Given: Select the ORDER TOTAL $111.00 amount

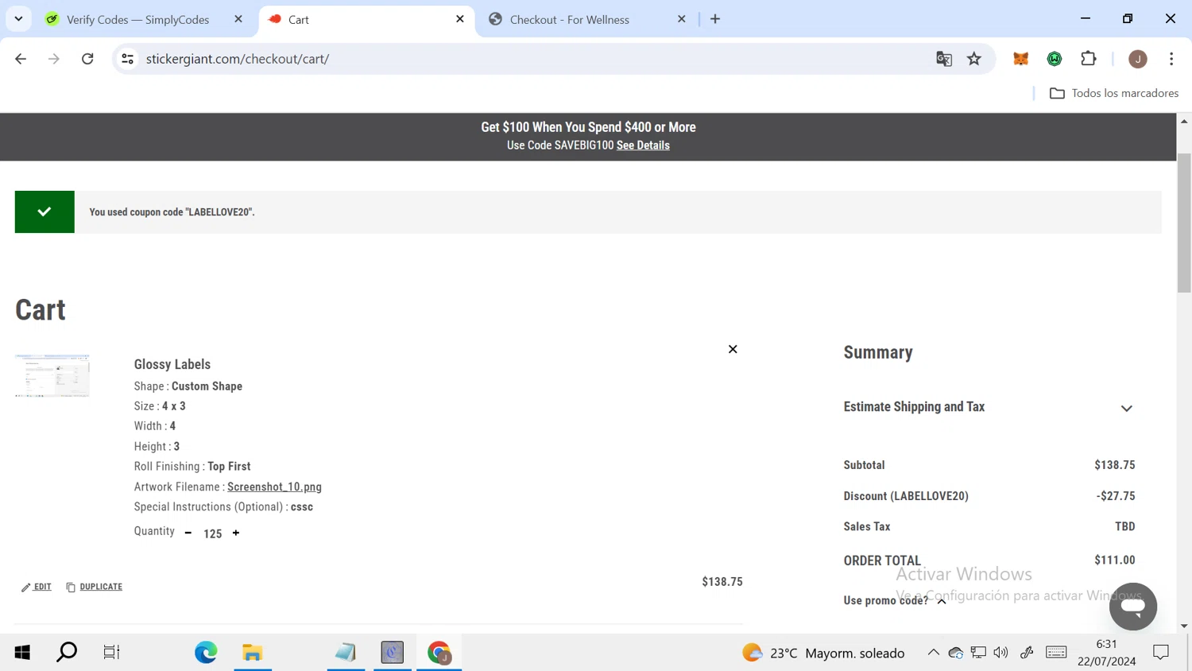Looking at the screenshot, I should click(1115, 560).
